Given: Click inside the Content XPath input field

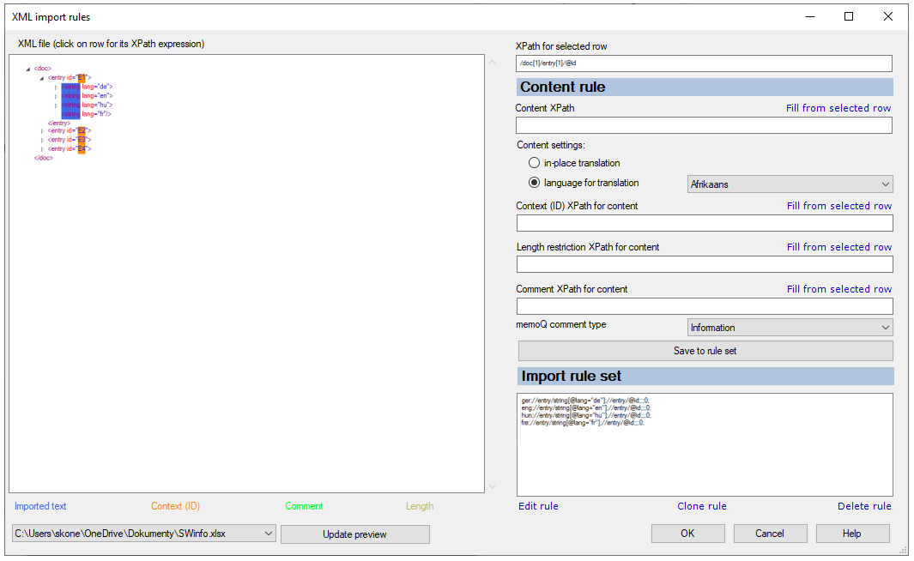Looking at the screenshot, I should click(x=704, y=125).
